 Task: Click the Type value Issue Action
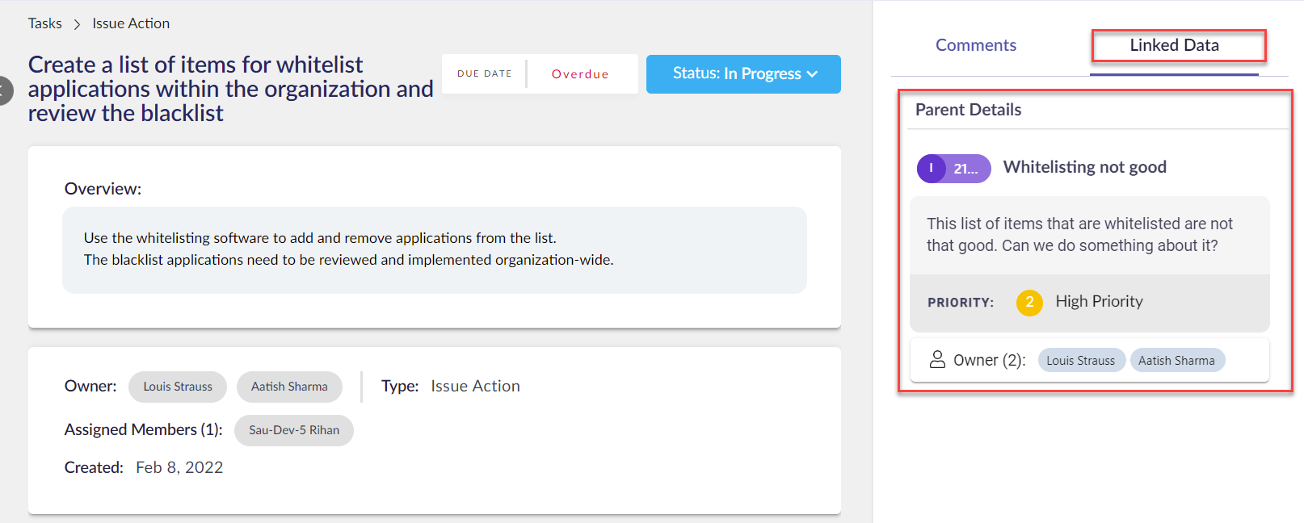pyautogui.click(x=475, y=387)
